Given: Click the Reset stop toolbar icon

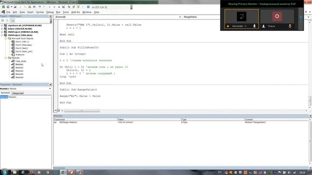Looking at the screenshot, I should [59, 7].
